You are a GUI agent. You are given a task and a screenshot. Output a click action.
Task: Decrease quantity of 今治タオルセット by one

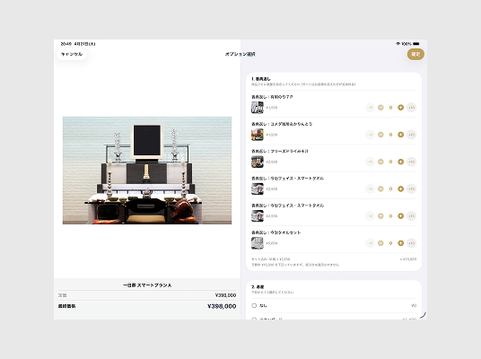[380, 243]
